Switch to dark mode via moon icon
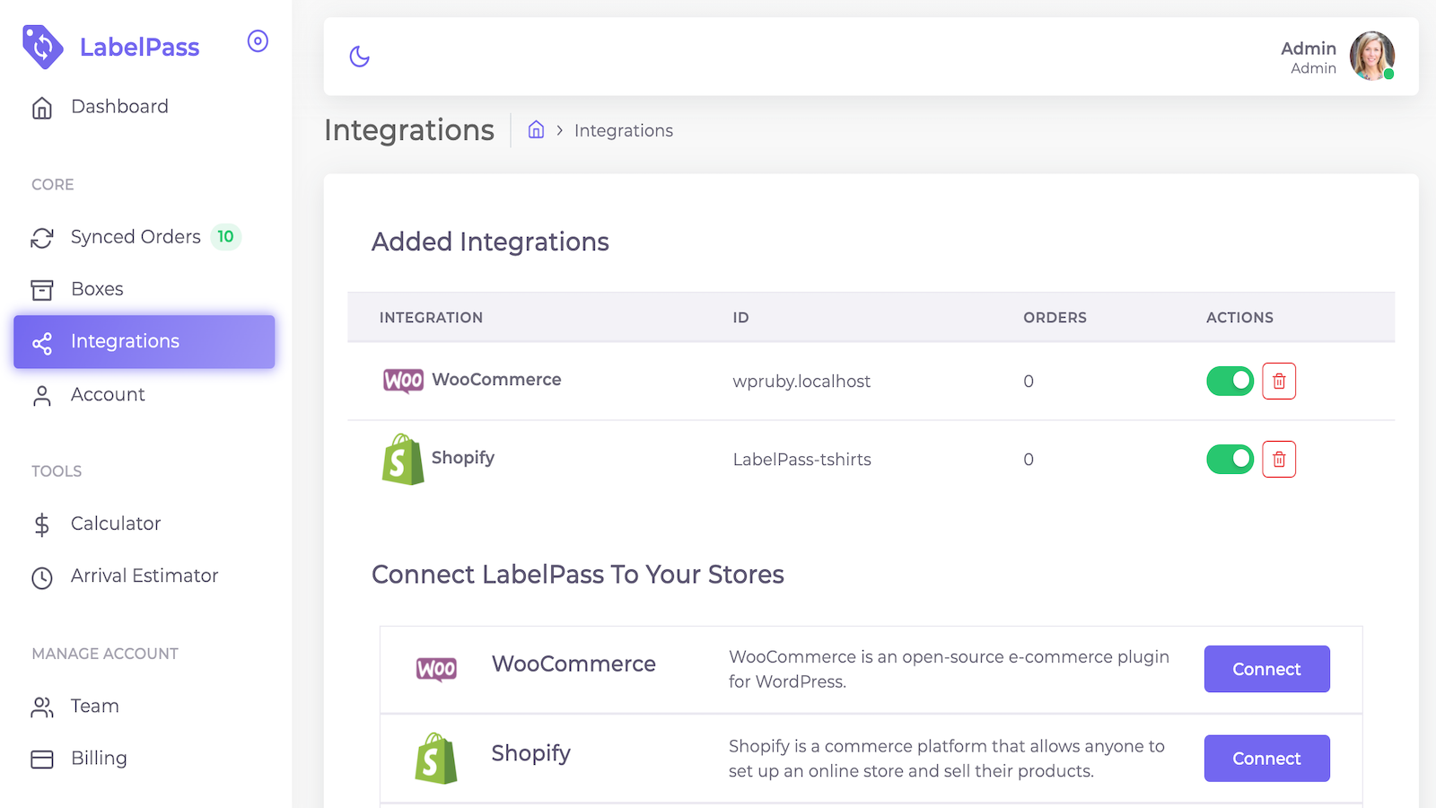The image size is (1436, 808). pos(360,57)
